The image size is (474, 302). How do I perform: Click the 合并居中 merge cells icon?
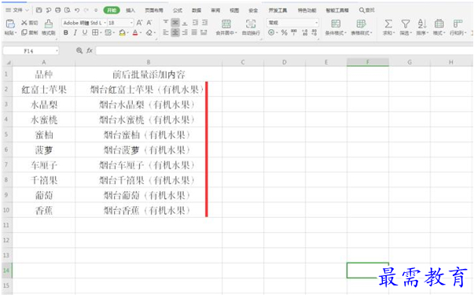tap(226, 24)
